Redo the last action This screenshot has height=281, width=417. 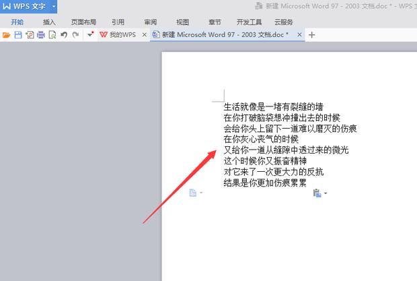pos(75,35)
